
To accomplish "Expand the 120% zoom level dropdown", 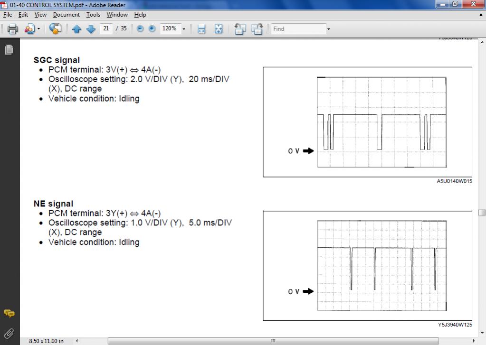I will [184, 29].
